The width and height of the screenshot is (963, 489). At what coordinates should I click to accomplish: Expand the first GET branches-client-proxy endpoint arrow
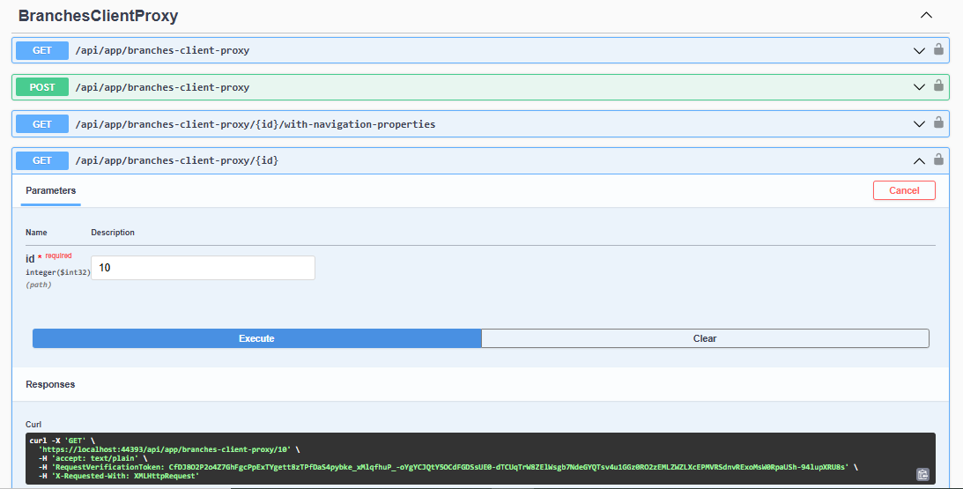coord(919,50)
